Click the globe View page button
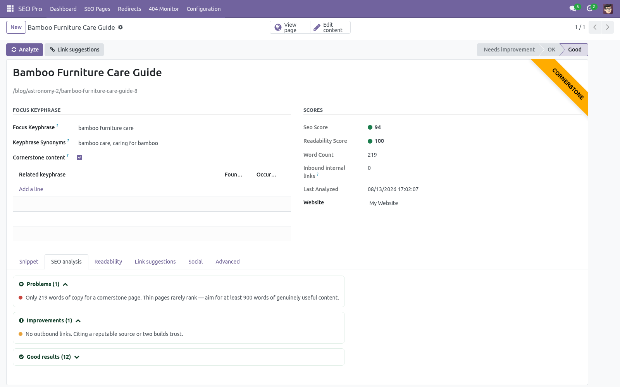620x387 pixels. (x=290, y=27)
